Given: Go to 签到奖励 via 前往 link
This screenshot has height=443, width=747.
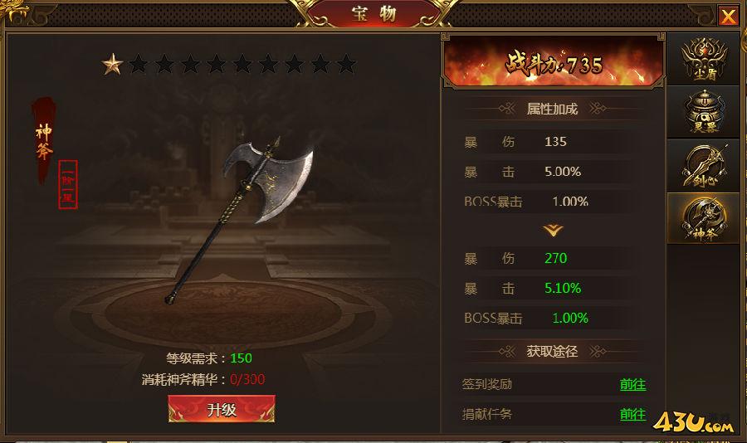Looking at the screenshot, I should tap(632, 384).
